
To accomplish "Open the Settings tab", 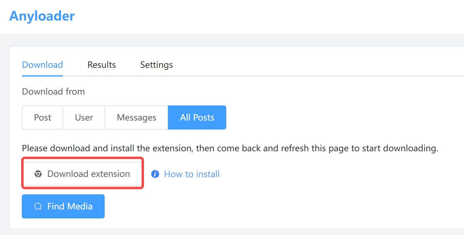I will [x=156, y=65].
